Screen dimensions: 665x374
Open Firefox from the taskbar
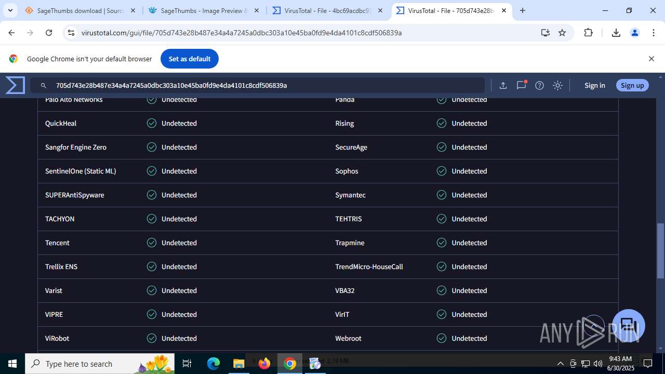[264, 364]
